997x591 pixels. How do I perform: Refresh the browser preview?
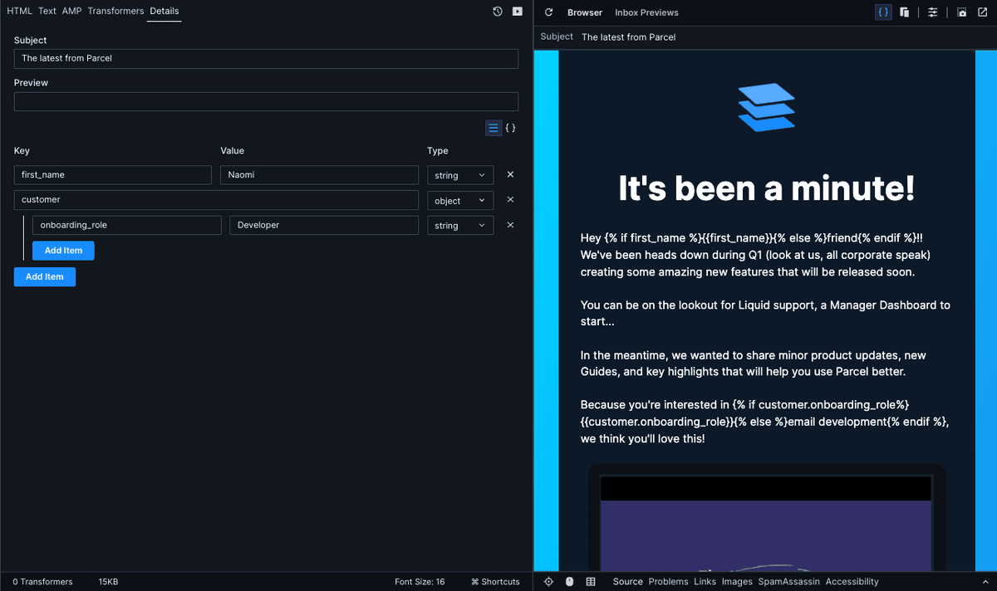[x=548, y=12]
